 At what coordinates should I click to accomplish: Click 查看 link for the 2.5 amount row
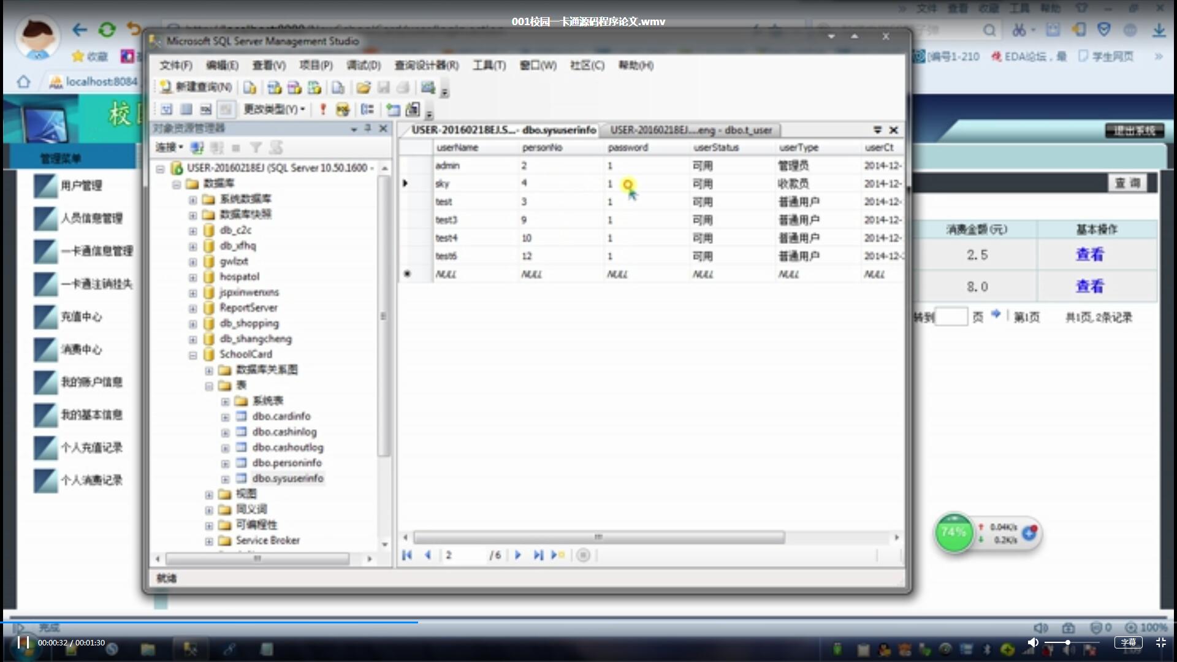1089,254
